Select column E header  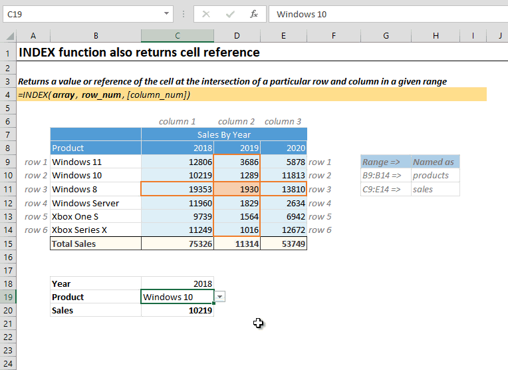pyautogui.click(x=283, y=36)
